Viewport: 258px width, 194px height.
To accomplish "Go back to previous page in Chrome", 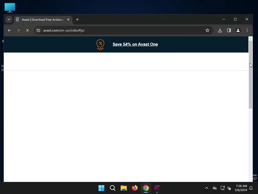I will point(9,30).
